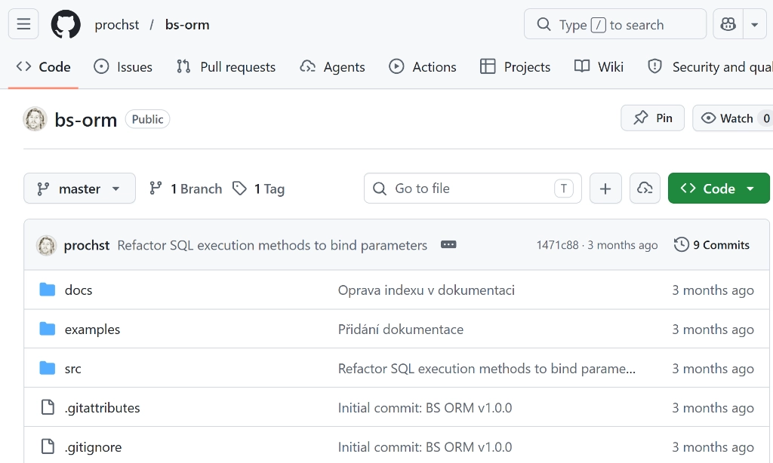This screenshot has height=463, width=773.
Task: Open .gitattributes row 'Initial commit: BS ORM v1.0.0'
Action: (x=425, y=408)
